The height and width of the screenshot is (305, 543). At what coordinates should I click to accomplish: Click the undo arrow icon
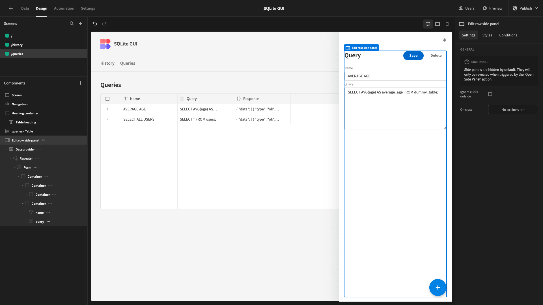coord(95,24)
